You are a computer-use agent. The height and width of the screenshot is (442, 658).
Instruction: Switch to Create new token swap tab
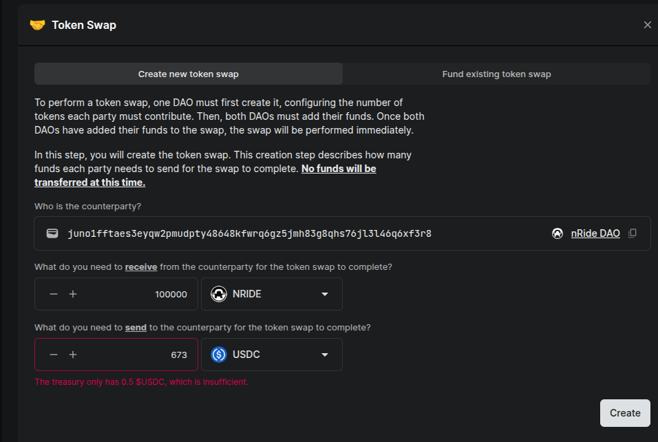click(189, 74)
